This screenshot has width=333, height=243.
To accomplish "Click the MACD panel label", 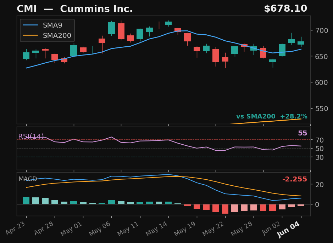I will pyautogui.click(x=28, y=179).
